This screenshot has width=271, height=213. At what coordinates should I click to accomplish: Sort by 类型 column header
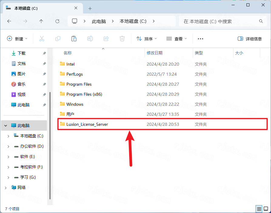coord(199,53)
